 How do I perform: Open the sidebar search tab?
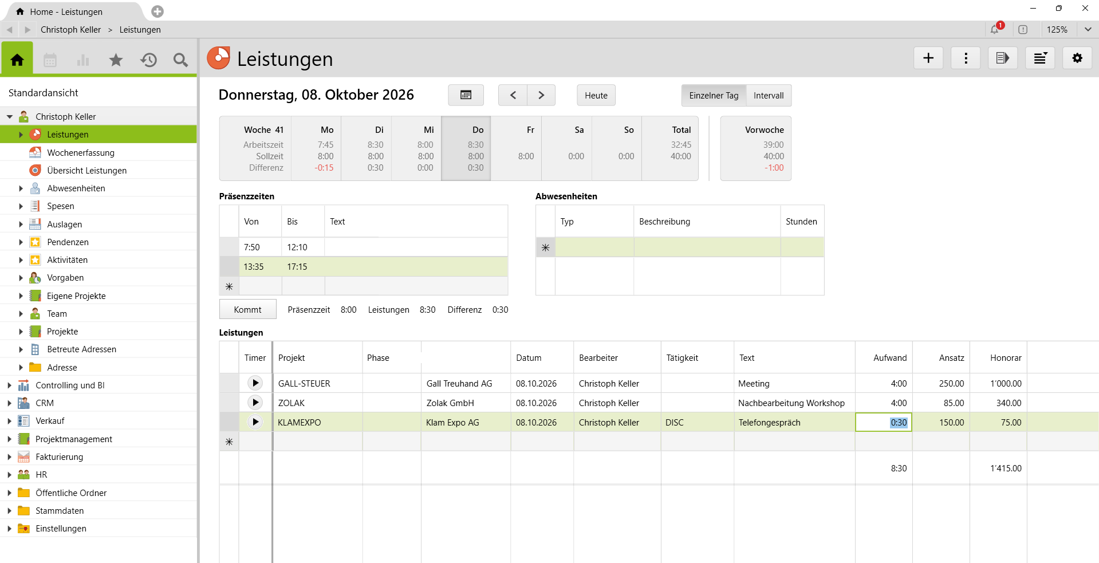click(180, 60)
